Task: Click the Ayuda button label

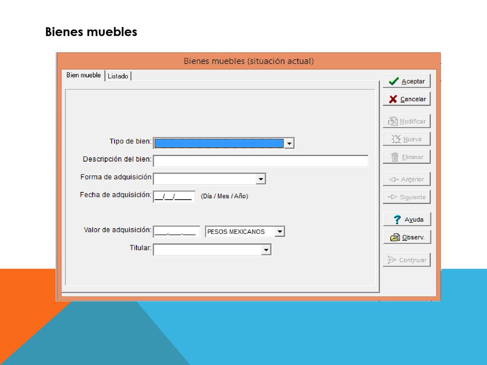Action: [x=414, y=220]
